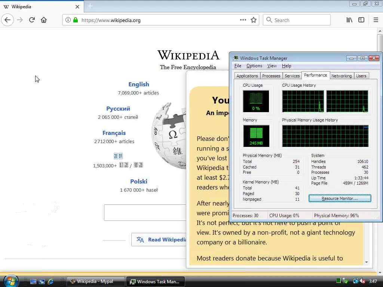The image size is (383, 287).
Task: Click status bar CPU Usage: 0%
Action: [x=284, y=216]
